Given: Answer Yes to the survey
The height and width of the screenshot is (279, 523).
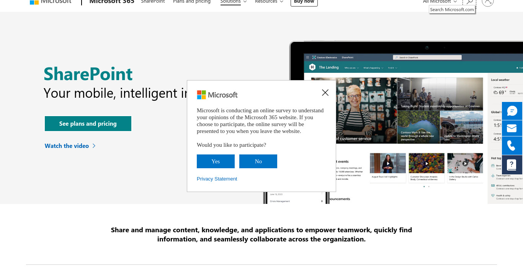Looking at the screenshot, I should point(216,161).
